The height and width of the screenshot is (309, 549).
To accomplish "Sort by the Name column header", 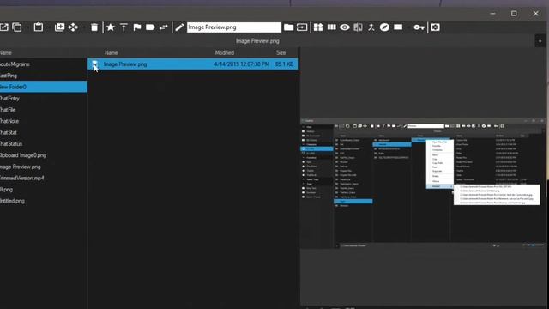I will (111, 53).
